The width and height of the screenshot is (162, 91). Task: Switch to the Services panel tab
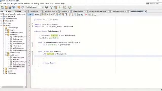pos(18,12)
